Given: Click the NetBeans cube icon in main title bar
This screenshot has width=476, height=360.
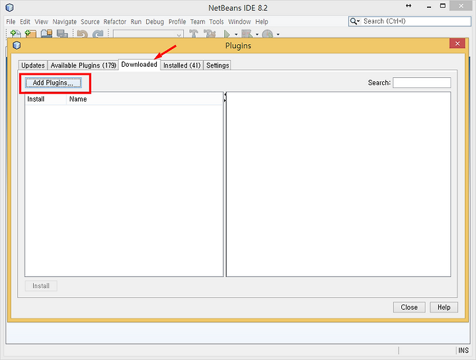Looking at the screenshot, I should (x=10, y=7).
